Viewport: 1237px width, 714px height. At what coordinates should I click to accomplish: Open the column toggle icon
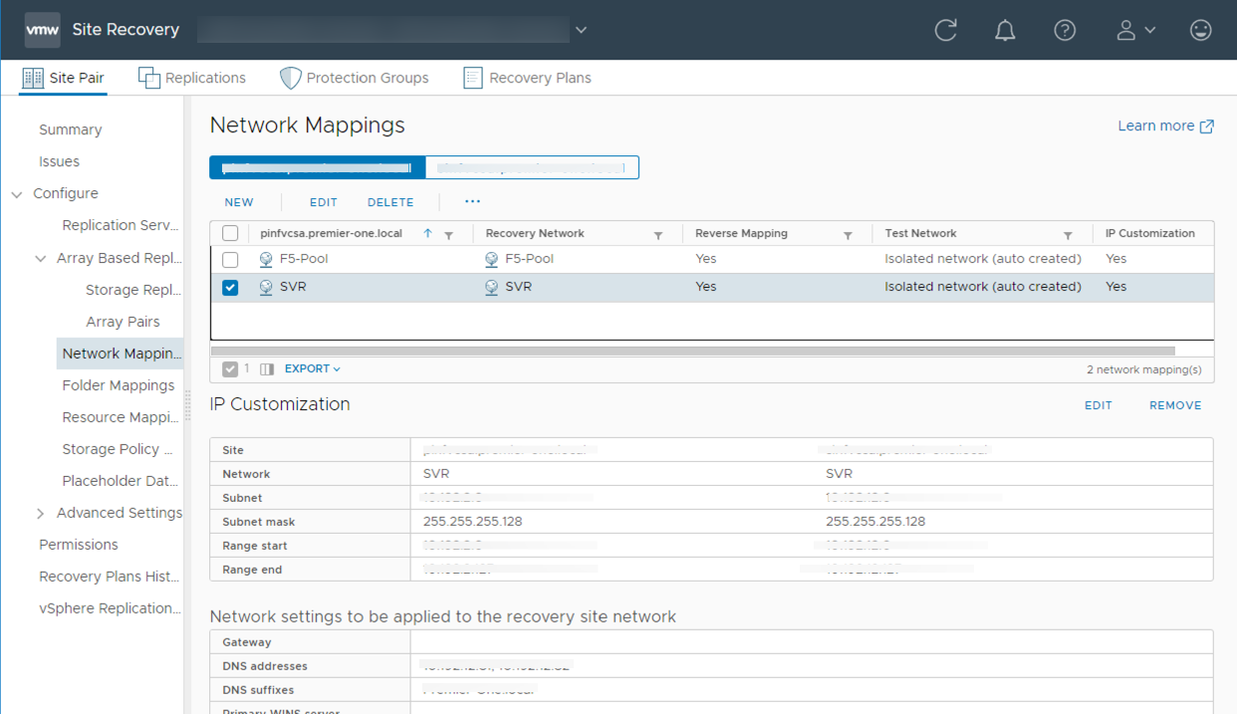click(x=267, y=368)
